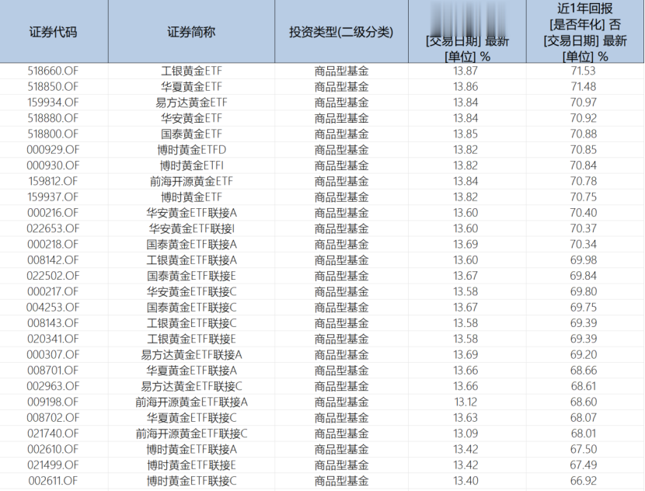Click fund code 000218.OF

(53, 244)
